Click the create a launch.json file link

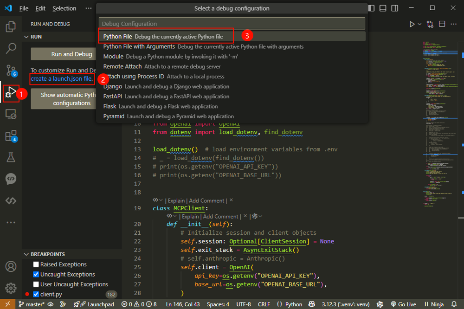61,79
